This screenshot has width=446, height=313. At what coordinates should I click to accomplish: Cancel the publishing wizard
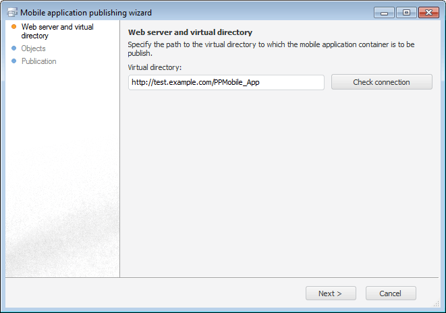(x=390, y=293)
